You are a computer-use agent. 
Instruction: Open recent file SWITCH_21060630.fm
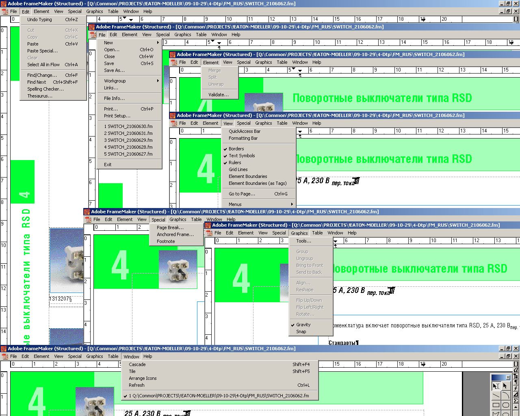pos(130,126)
